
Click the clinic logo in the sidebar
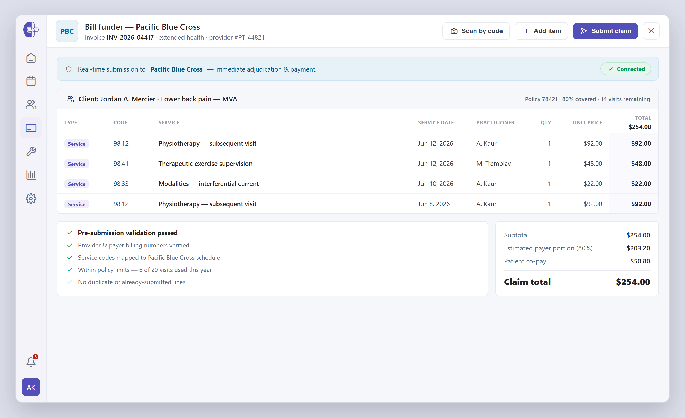31,30
